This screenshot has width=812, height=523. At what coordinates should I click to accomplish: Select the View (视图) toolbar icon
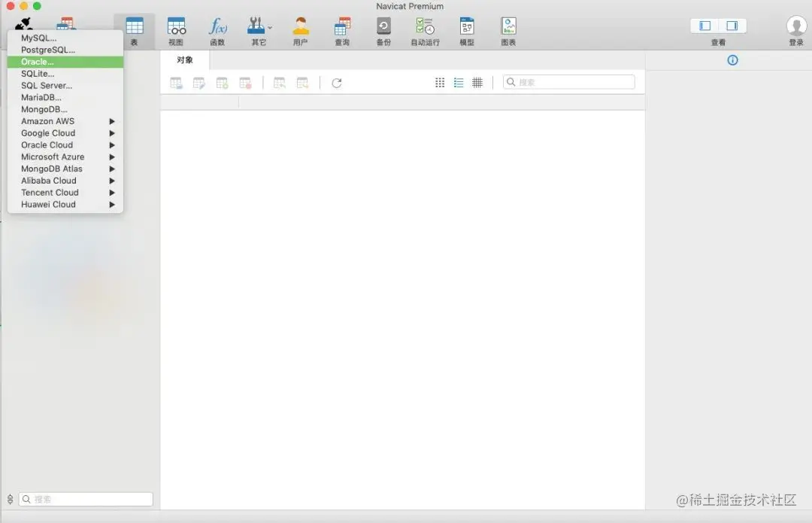tap(176, 31)
